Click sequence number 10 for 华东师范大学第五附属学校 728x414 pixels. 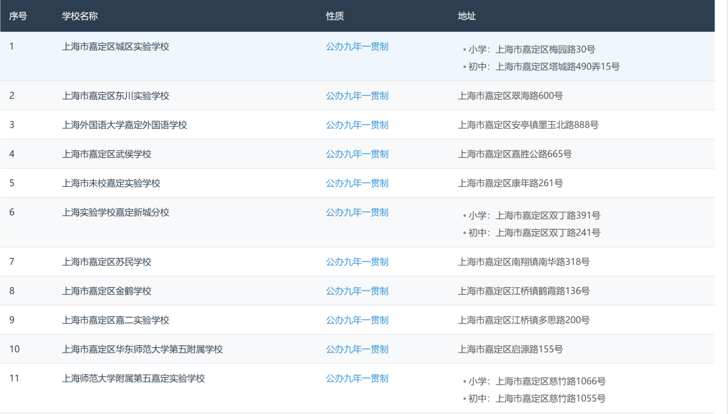pos(14,349)
